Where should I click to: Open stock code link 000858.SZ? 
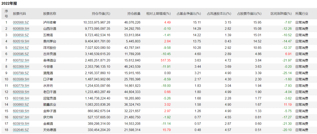tap(21, 35)
